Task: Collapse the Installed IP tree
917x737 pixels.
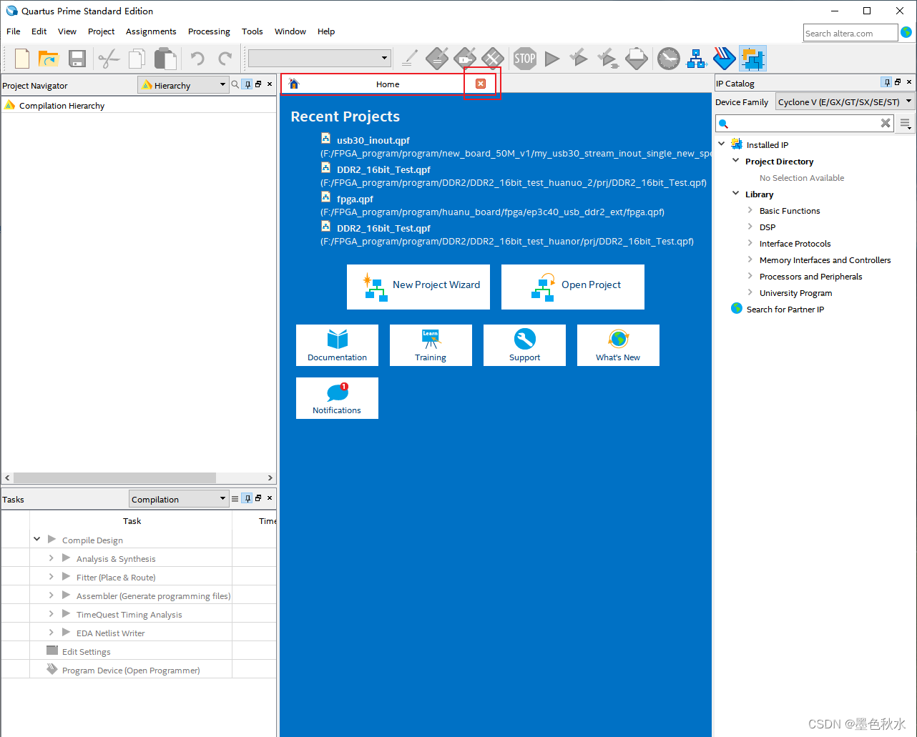Action: [x=722, y=144]
